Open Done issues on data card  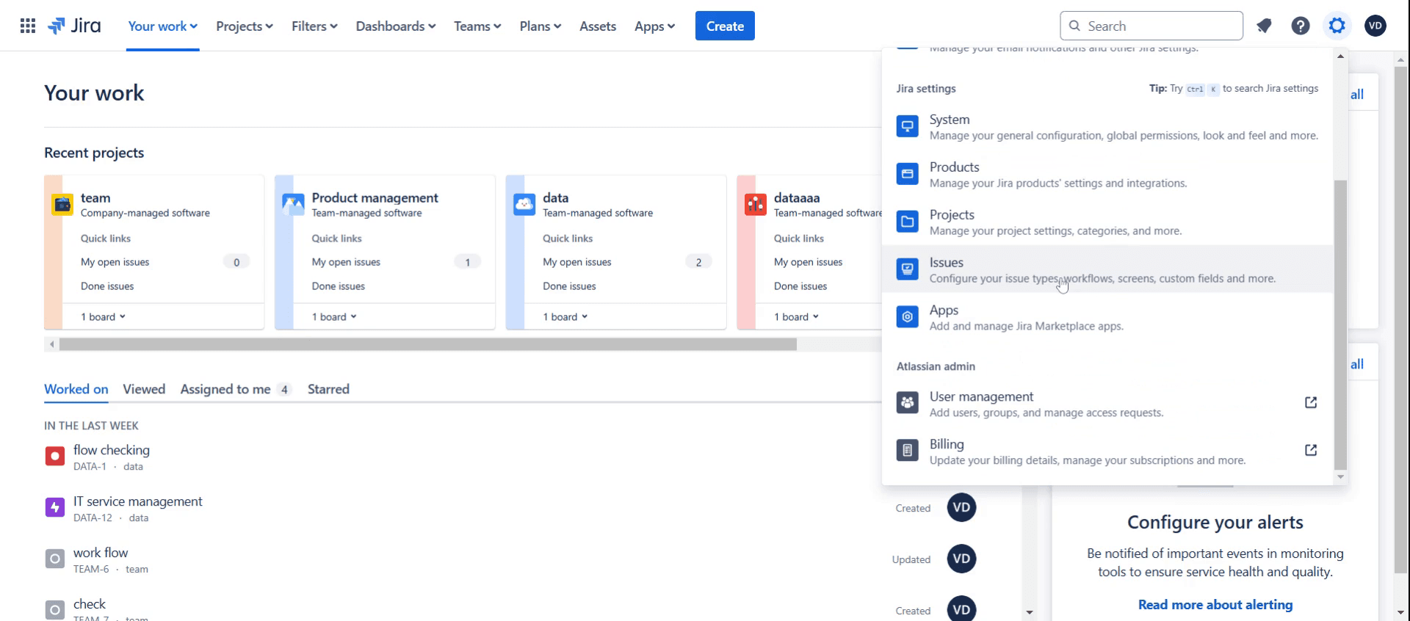[x=569, y=286]
